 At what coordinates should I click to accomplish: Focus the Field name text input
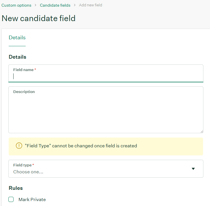[x=106, y=76]
